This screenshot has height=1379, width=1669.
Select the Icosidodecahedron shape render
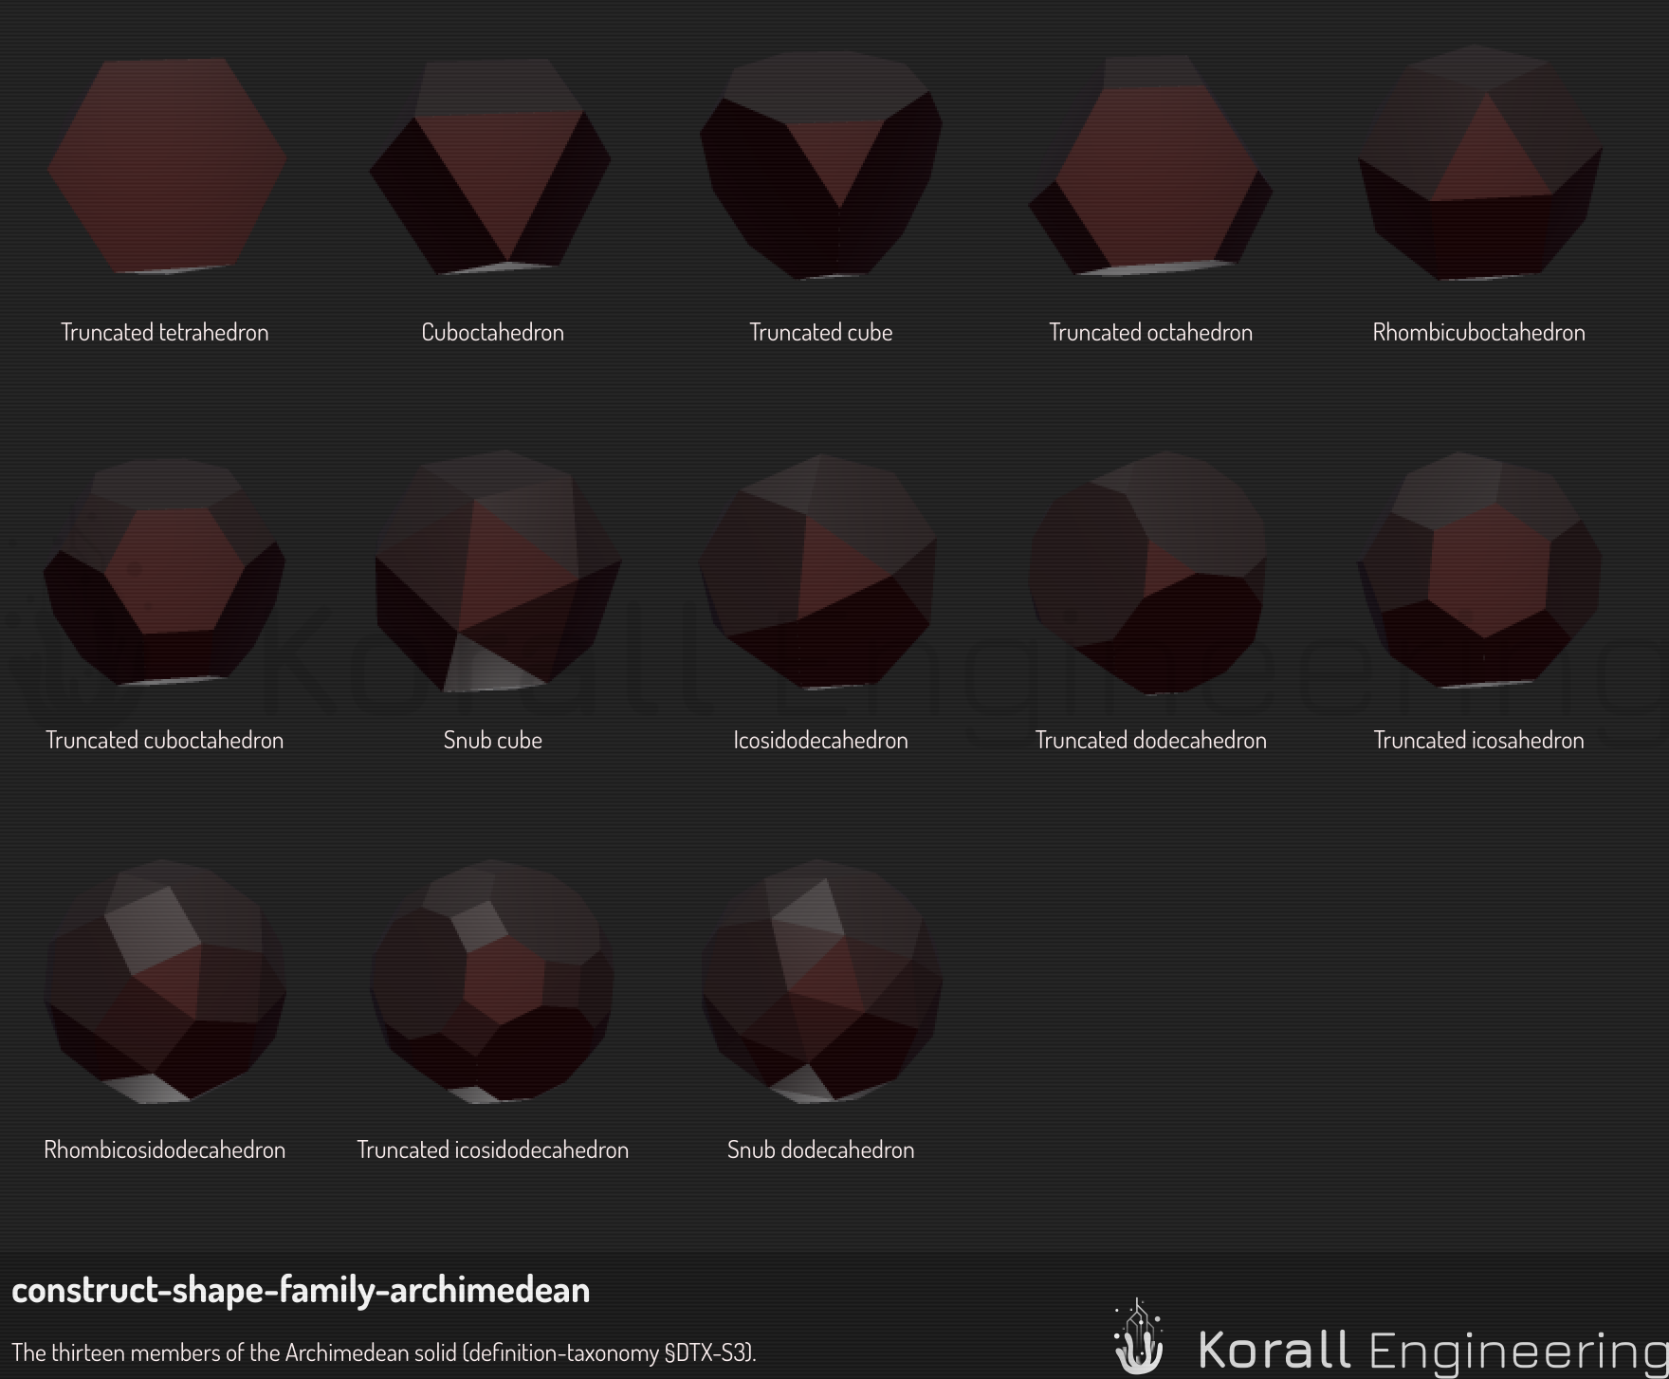point(817,572)
